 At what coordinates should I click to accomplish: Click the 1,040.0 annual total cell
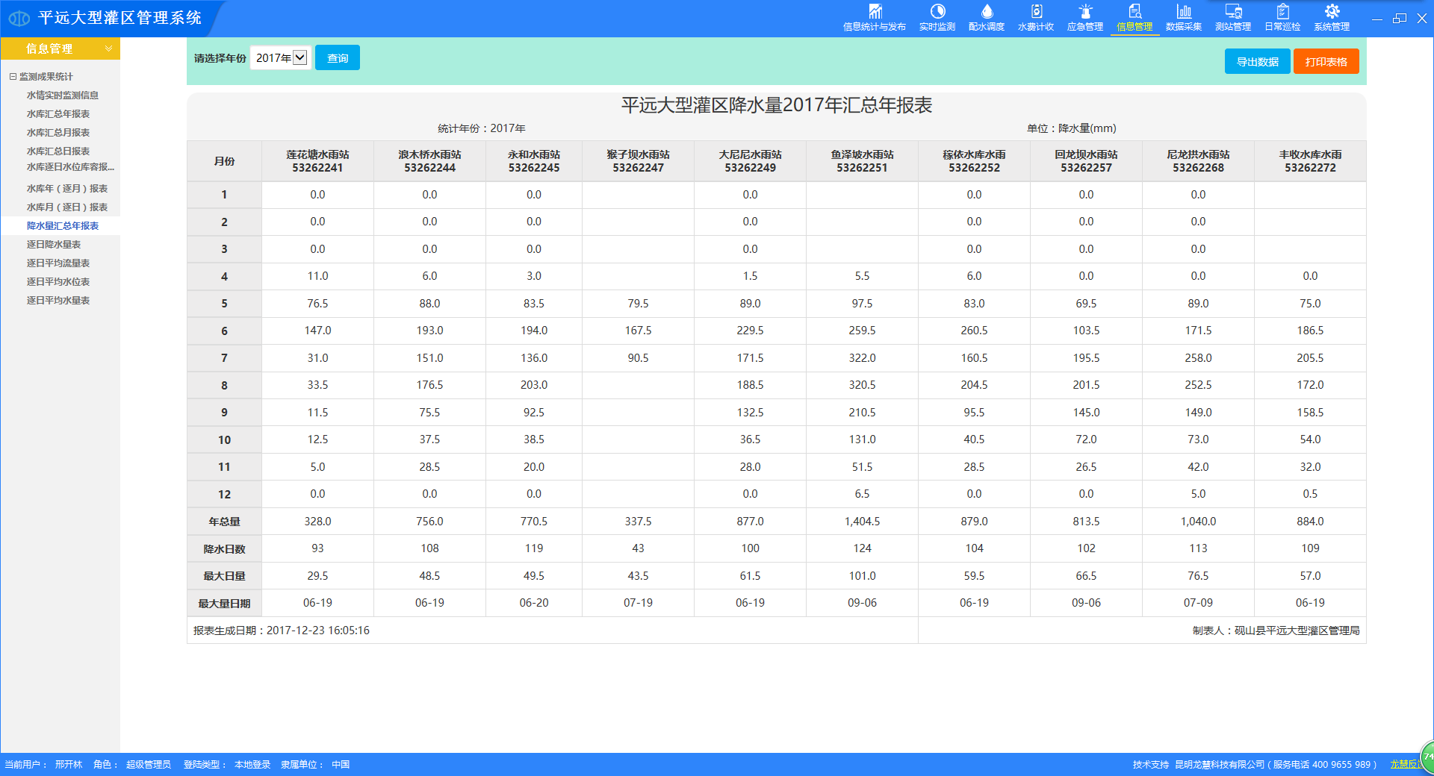coord(1198,522)
